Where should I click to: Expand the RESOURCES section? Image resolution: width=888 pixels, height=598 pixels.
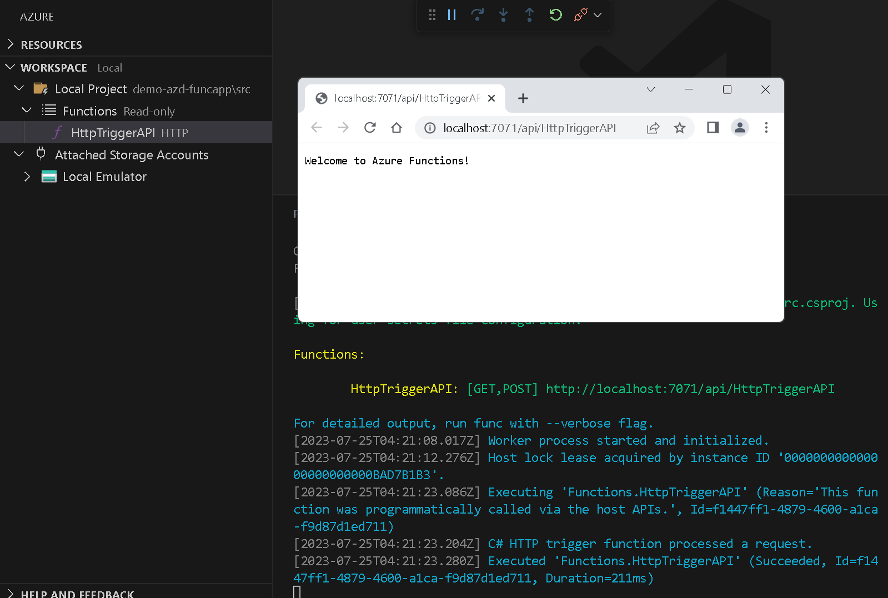(10, 44)
